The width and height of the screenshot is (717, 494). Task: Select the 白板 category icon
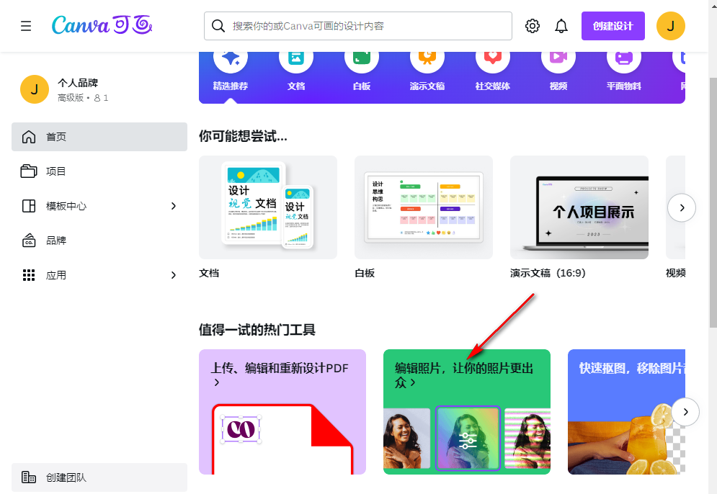(x=362, y=58)
